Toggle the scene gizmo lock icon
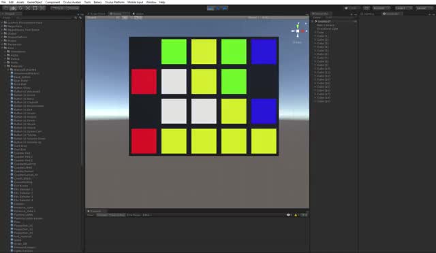Viewport: 436px width, 253px height. [x=306, y=24]
